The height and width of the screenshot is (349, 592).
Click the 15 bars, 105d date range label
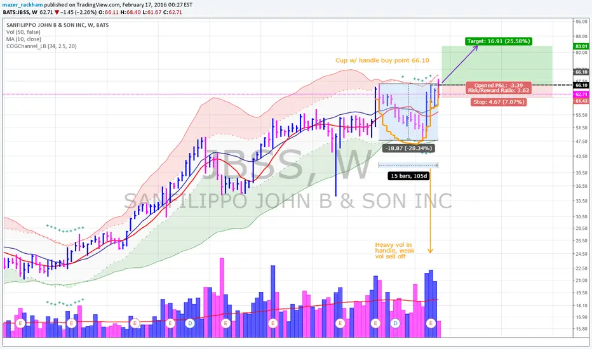point(408,176)
